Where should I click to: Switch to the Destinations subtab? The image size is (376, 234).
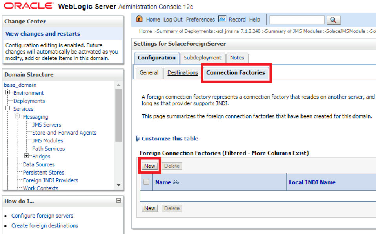(x=183, y=73)
